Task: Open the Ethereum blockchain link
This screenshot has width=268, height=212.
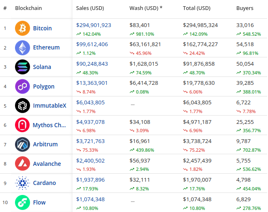Action: click(46, 47)
